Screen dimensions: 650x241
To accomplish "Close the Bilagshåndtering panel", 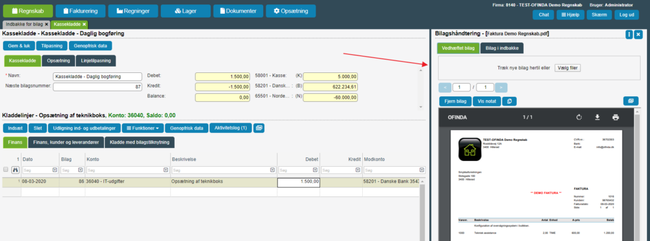I will (x=639, y=35).
